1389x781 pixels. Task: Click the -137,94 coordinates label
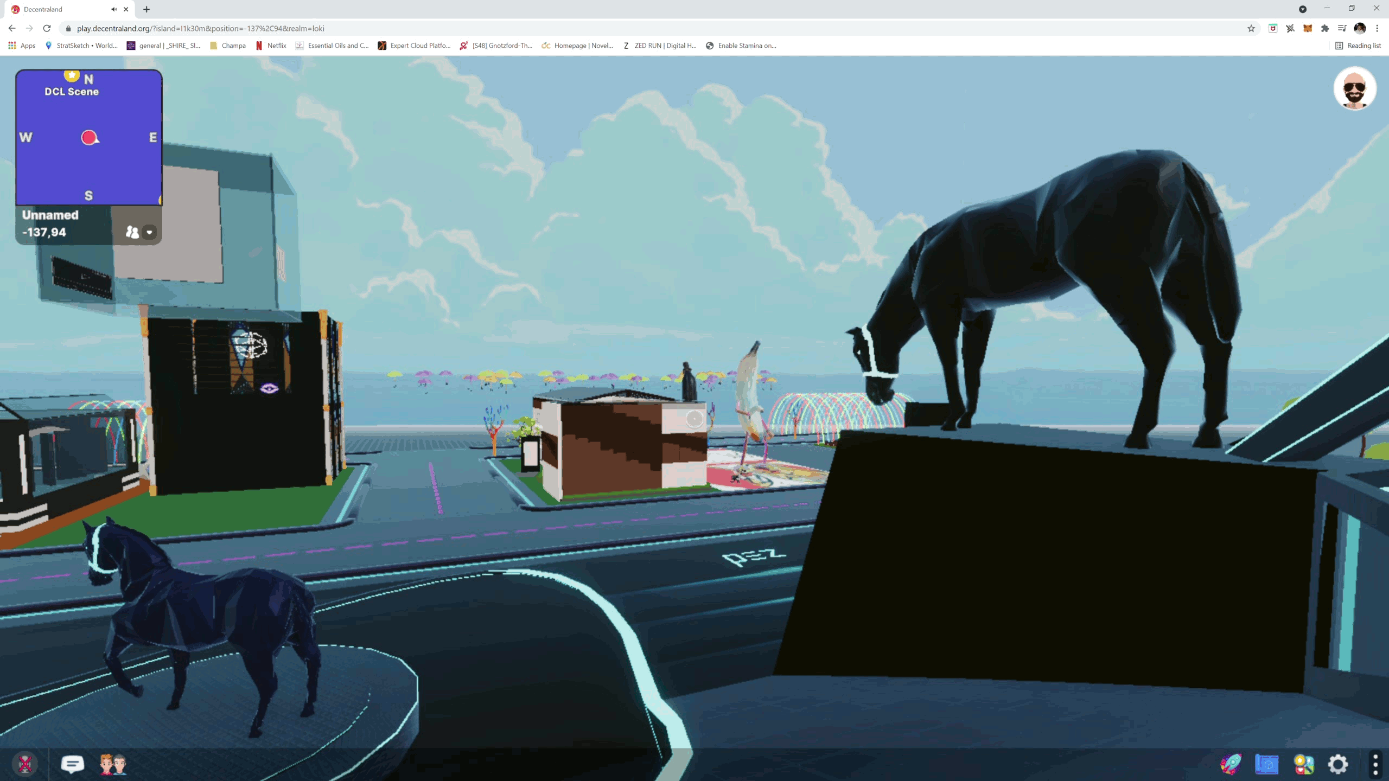44,232
